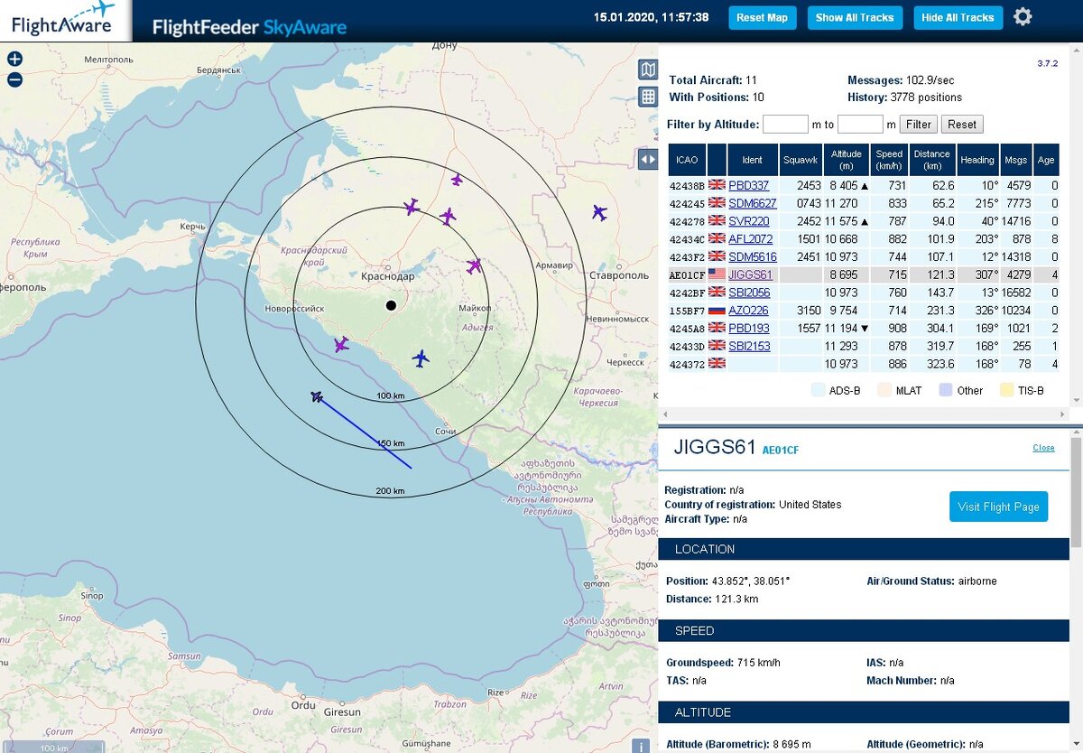This screenshot has height=753, width=1083.
Task: Open the SDM6627 flight link
Action: point(753,203)
